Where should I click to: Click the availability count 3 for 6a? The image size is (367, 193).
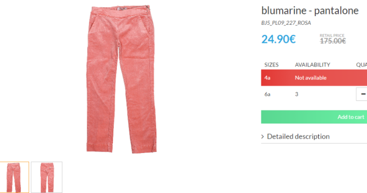tap(296, 94)
